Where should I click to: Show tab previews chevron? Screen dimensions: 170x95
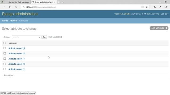pyautogui.click(x=63, y=2)
